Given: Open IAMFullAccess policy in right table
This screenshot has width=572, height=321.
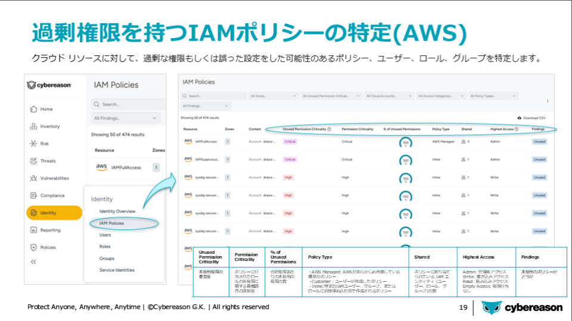Looking at the screenshot, I should (206, 141).
